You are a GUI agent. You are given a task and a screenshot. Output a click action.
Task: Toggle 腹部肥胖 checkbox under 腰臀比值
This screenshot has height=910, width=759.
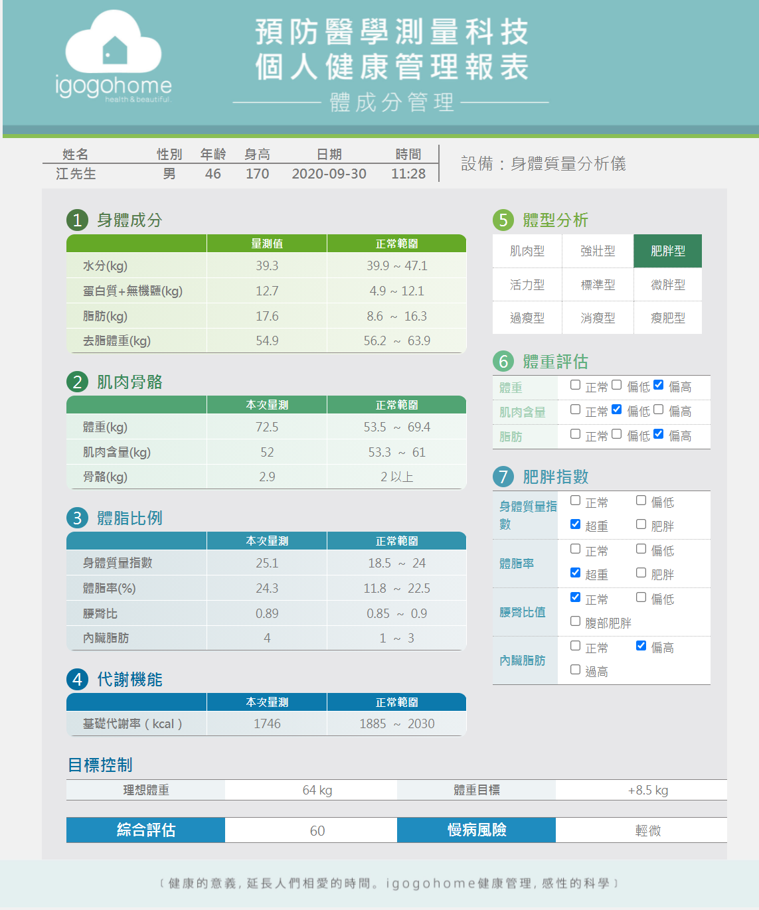coord(576,621)
